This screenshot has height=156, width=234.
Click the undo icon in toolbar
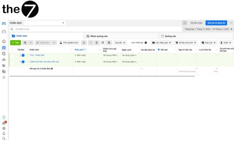tap(90, 43)
